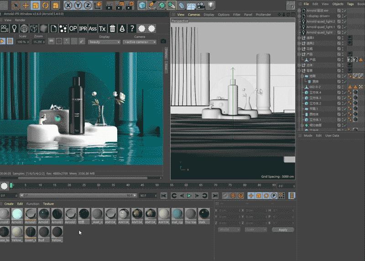
Task: Open the Edit Render Settings clapperboard
Action: [130, 5]
